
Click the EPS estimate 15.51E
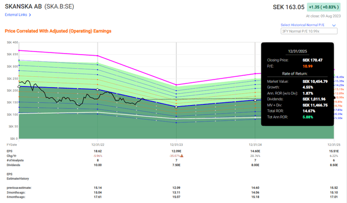334,152
